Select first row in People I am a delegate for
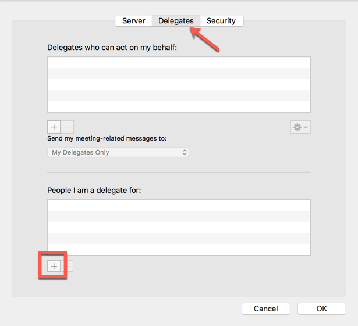358x326 pixels. (179, 205)
